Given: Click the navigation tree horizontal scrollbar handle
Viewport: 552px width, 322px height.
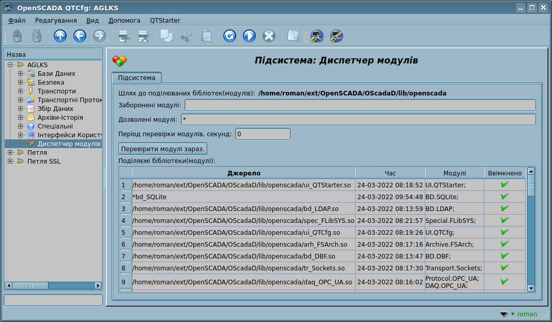Looking at the screenshot, I should pos(23,285).
